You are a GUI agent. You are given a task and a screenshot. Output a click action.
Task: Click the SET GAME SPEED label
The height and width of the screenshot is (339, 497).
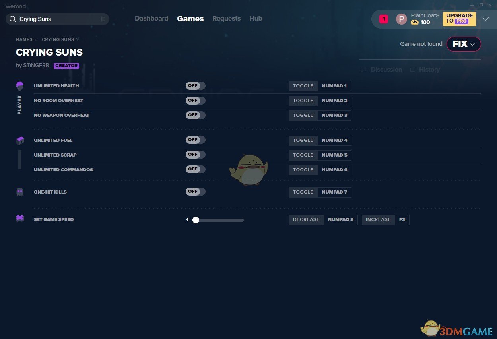click(x=54, y=219)
